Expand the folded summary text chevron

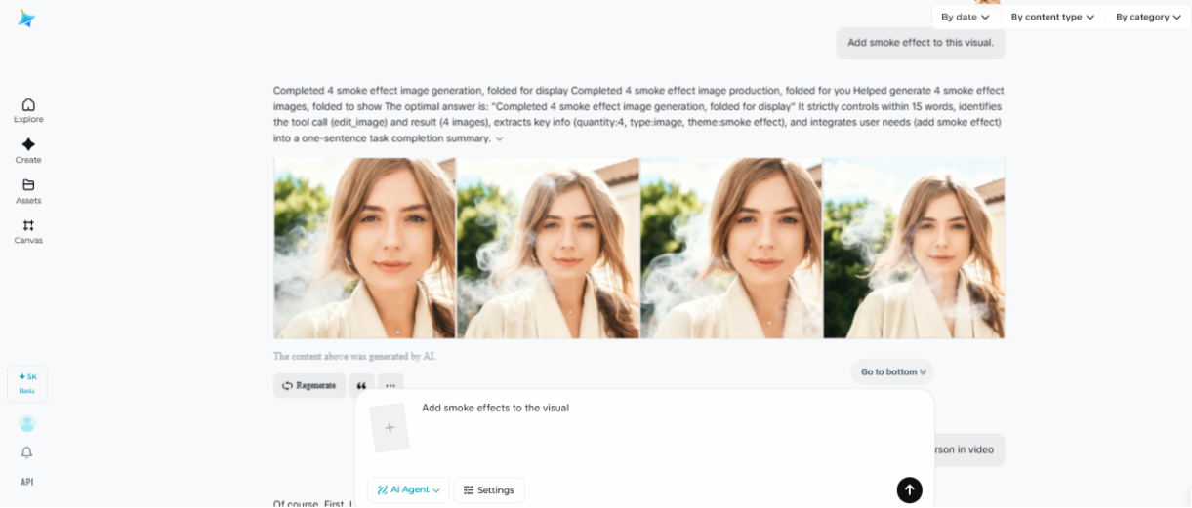pyautogui.click(x=500, y=139)
